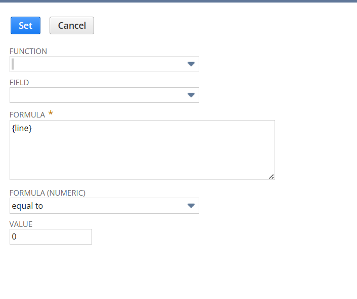Click empty bottom area of Formula box
357x299 pixels.
click(x=142, y=161)
